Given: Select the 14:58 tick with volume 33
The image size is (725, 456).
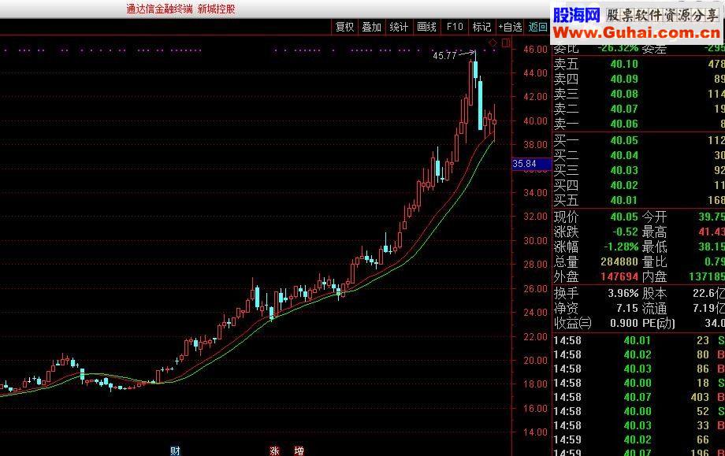Looking at the screenshot, I should click(639, 425).
